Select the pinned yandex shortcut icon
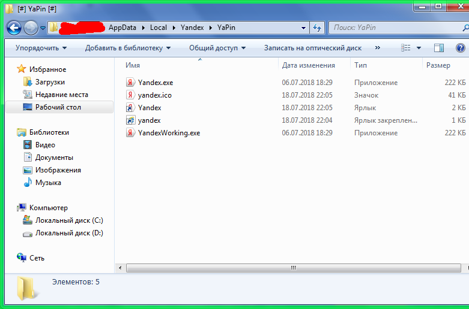 click(x=130, y=120)
